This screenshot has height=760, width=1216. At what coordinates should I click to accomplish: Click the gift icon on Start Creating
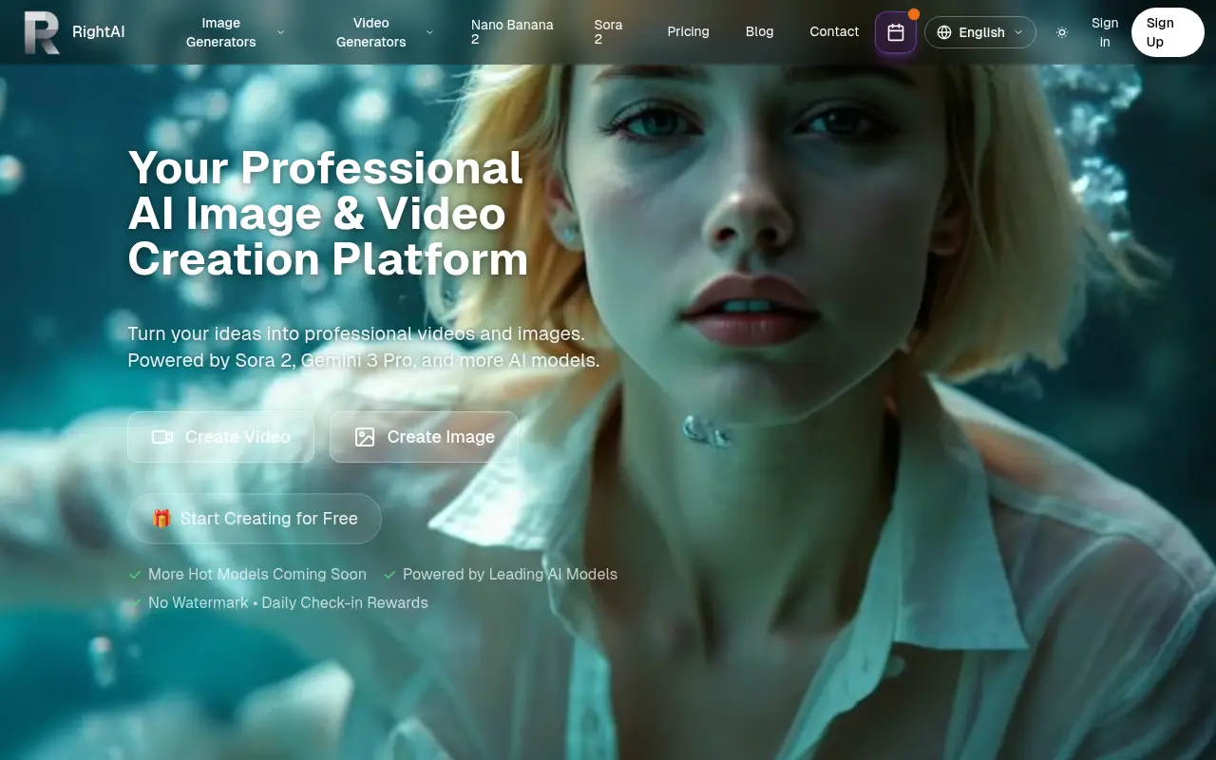pyautogui.click(x=161, y=519)
